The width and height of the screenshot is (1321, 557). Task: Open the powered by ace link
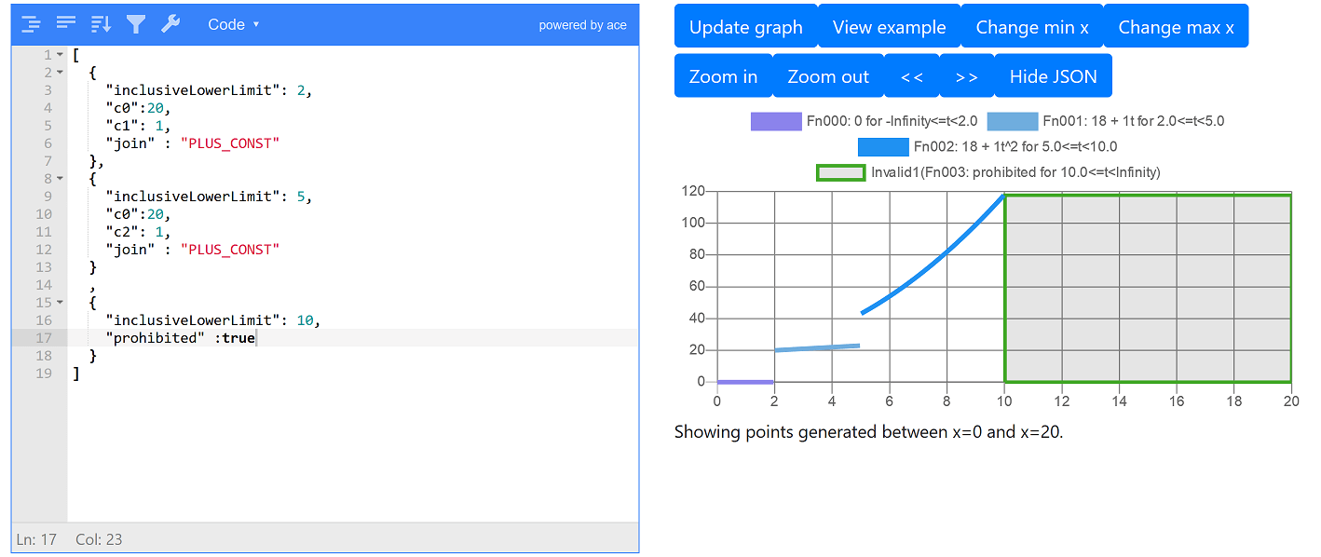pos(582,25)
